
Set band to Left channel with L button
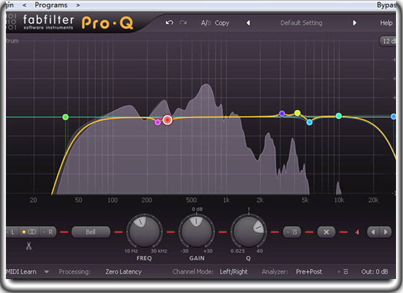point(12,232)
